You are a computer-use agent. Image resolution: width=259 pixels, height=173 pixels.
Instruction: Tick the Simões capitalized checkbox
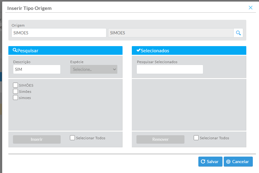pos(15,91)
